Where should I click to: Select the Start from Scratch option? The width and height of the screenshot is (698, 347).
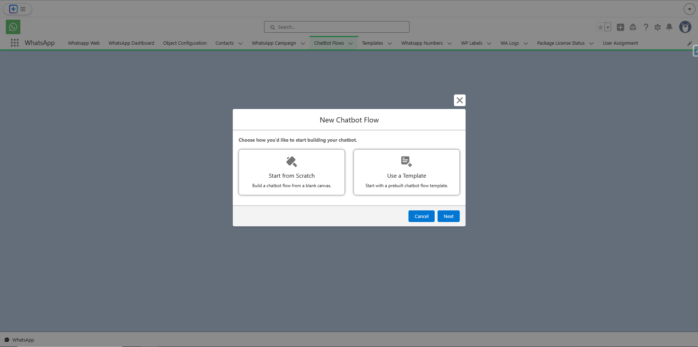click(x=291, y=172)
